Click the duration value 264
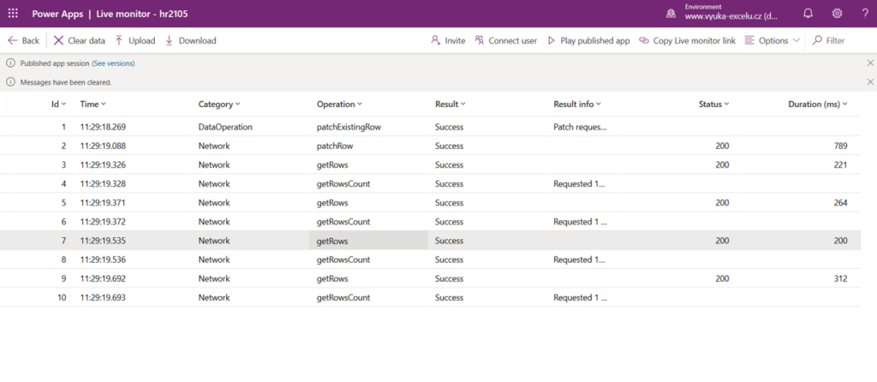This screenshot has width=877, height=382. click(x=840, y=202)
